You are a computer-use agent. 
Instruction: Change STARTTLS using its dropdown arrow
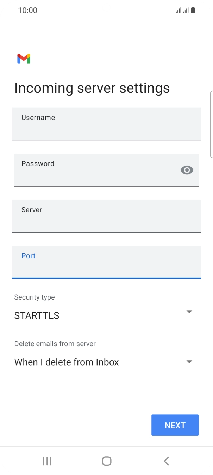pyautogui.click(x=189, y=312)
